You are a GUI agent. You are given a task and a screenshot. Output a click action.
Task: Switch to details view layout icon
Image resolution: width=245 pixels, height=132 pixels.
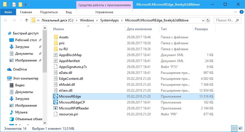click(235, 128)
